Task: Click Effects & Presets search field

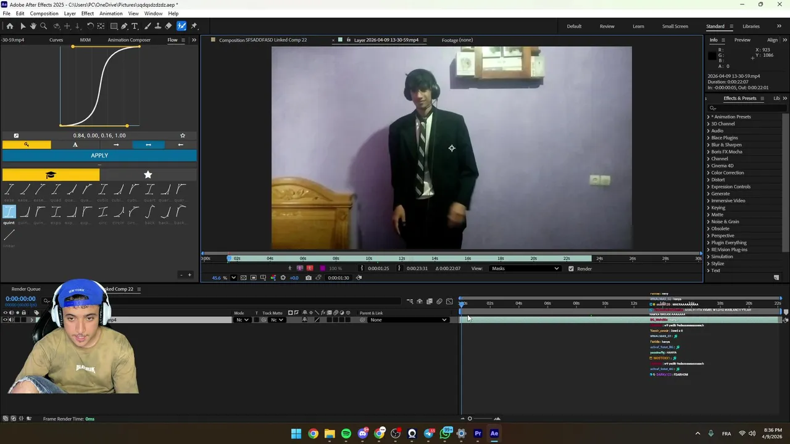Action: pyautogui.click(x=748, y=108)
